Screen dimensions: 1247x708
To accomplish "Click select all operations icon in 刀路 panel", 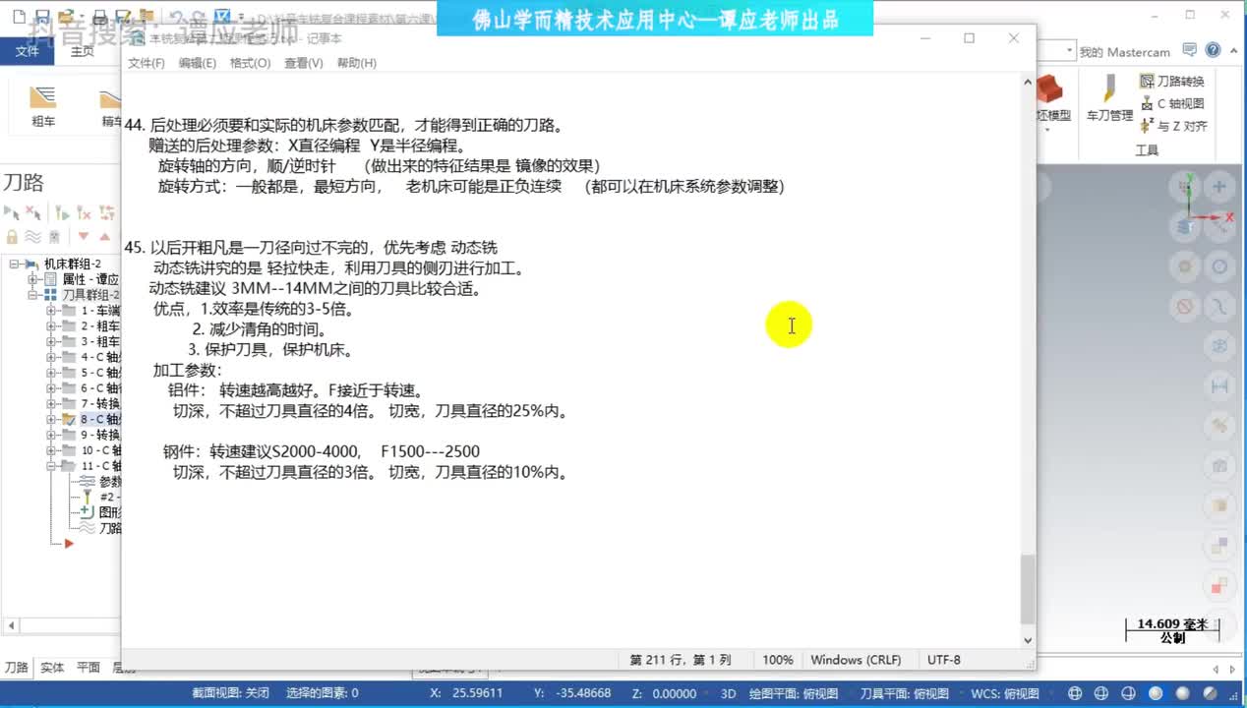I will pos(12,212).
